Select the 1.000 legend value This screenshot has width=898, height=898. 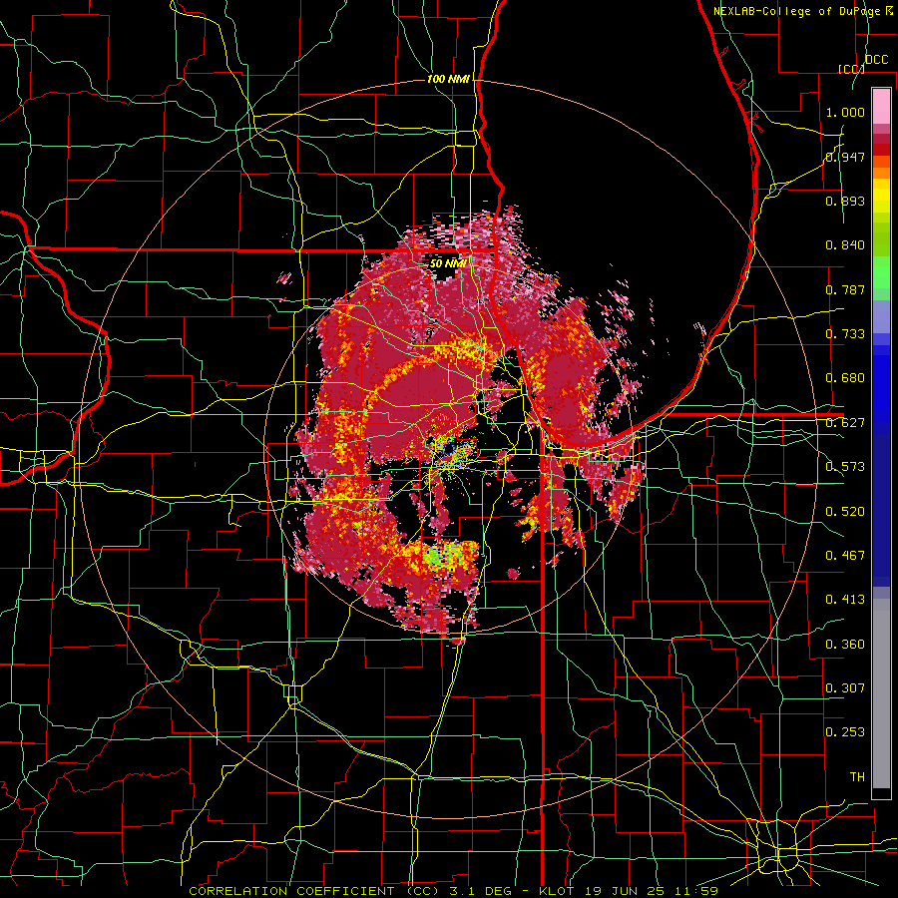845,112
